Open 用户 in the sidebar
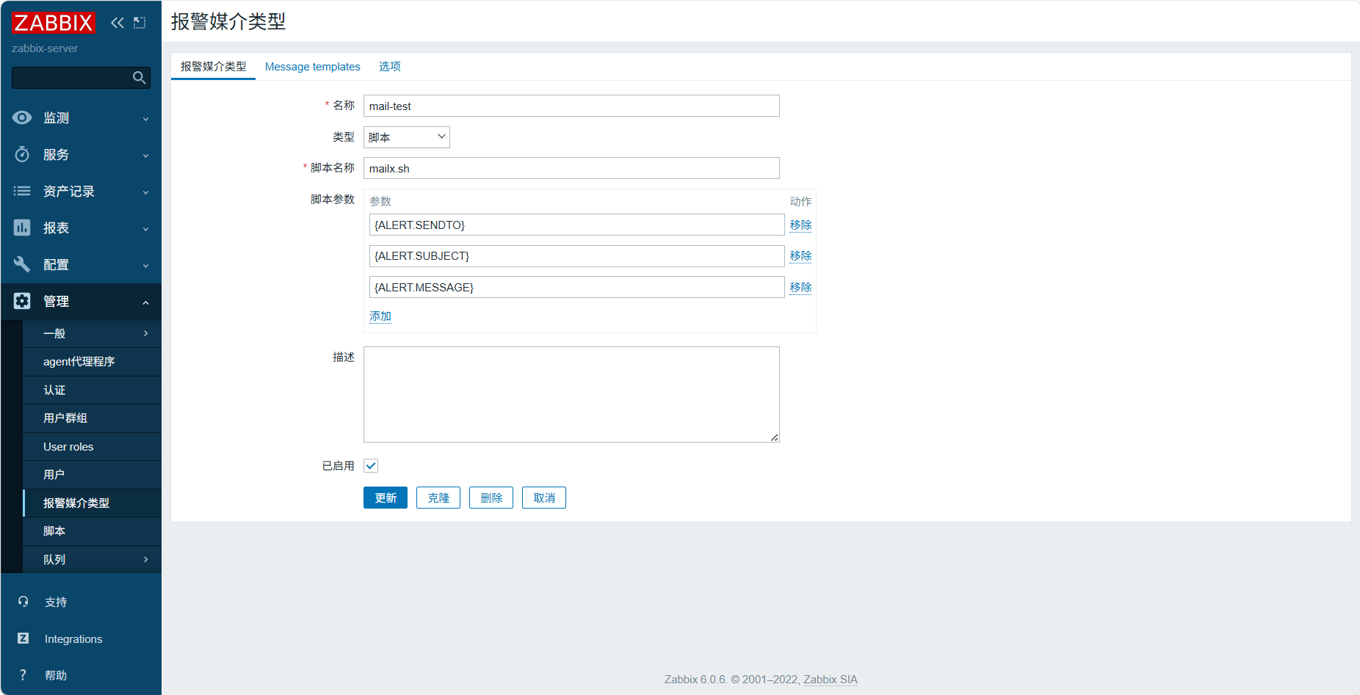 pos(92,475)
